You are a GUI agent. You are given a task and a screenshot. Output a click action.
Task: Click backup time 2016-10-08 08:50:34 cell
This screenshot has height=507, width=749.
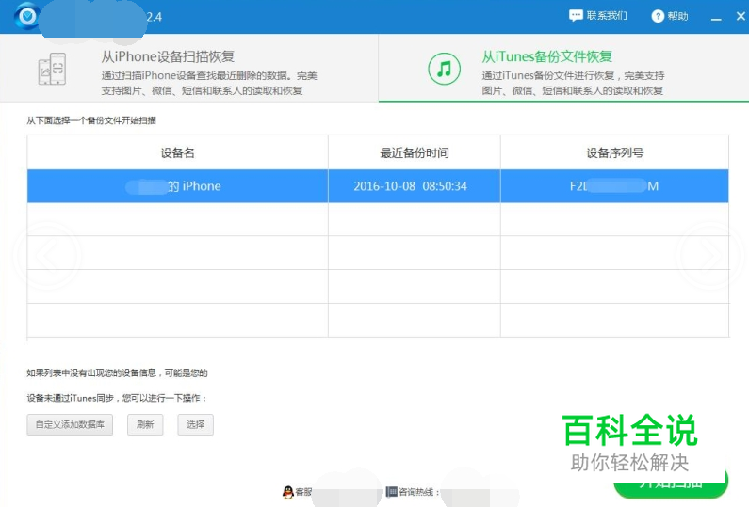(415, 186)
